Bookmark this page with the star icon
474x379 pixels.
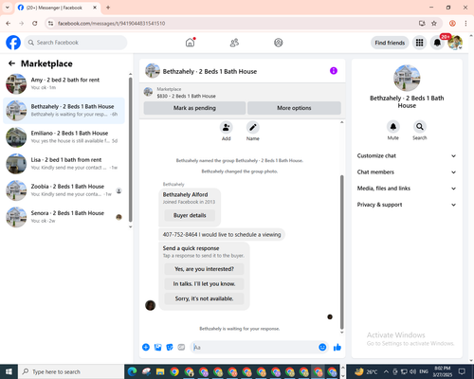pos(434,24)
